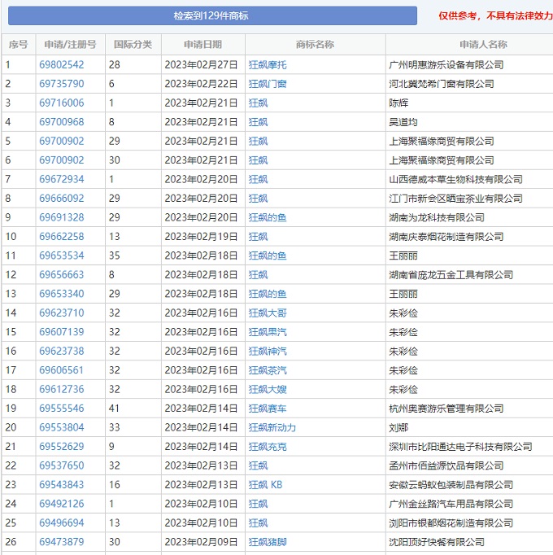Open registration number 69691328
This screenshot has height=555, width=553.
[x=62, y=217]
